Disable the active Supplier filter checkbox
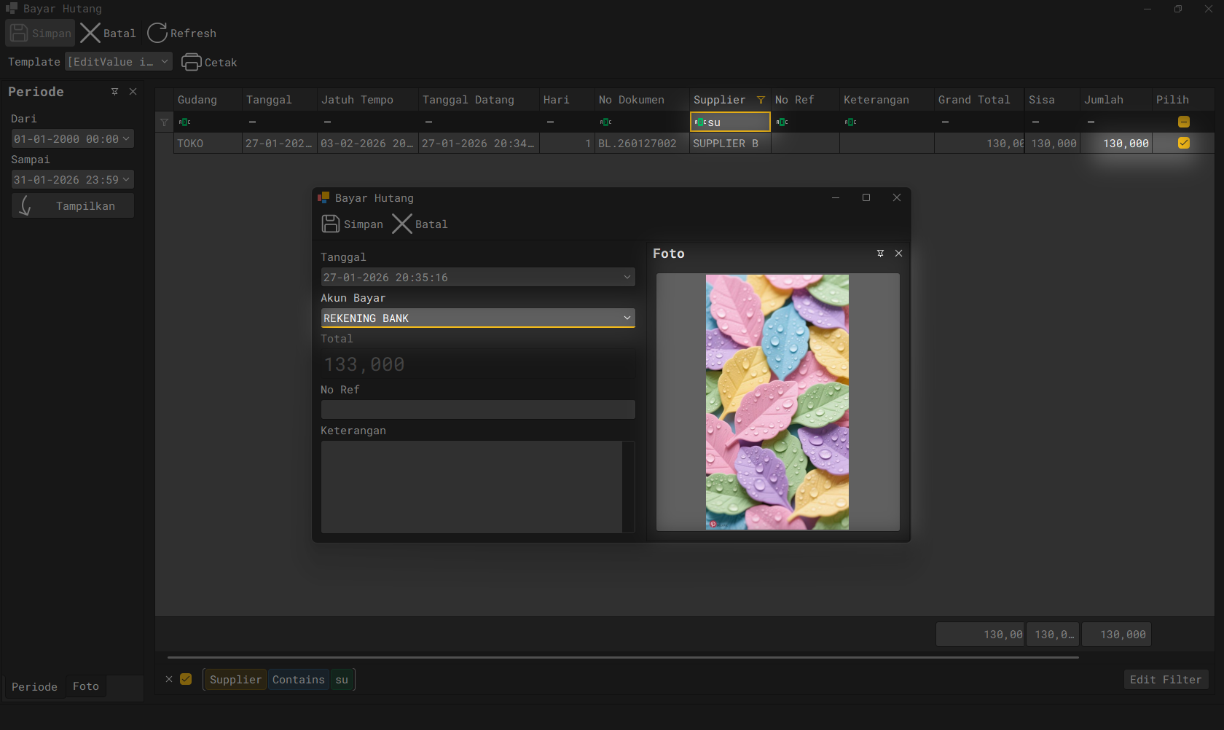1224x730 pixels. point(186,679)
